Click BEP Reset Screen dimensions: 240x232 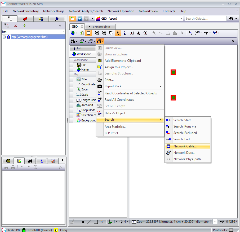coord(130,133)
